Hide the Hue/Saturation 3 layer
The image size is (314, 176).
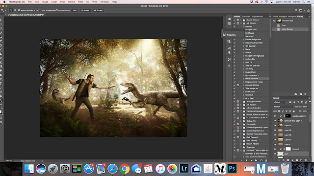coord(275,116)
